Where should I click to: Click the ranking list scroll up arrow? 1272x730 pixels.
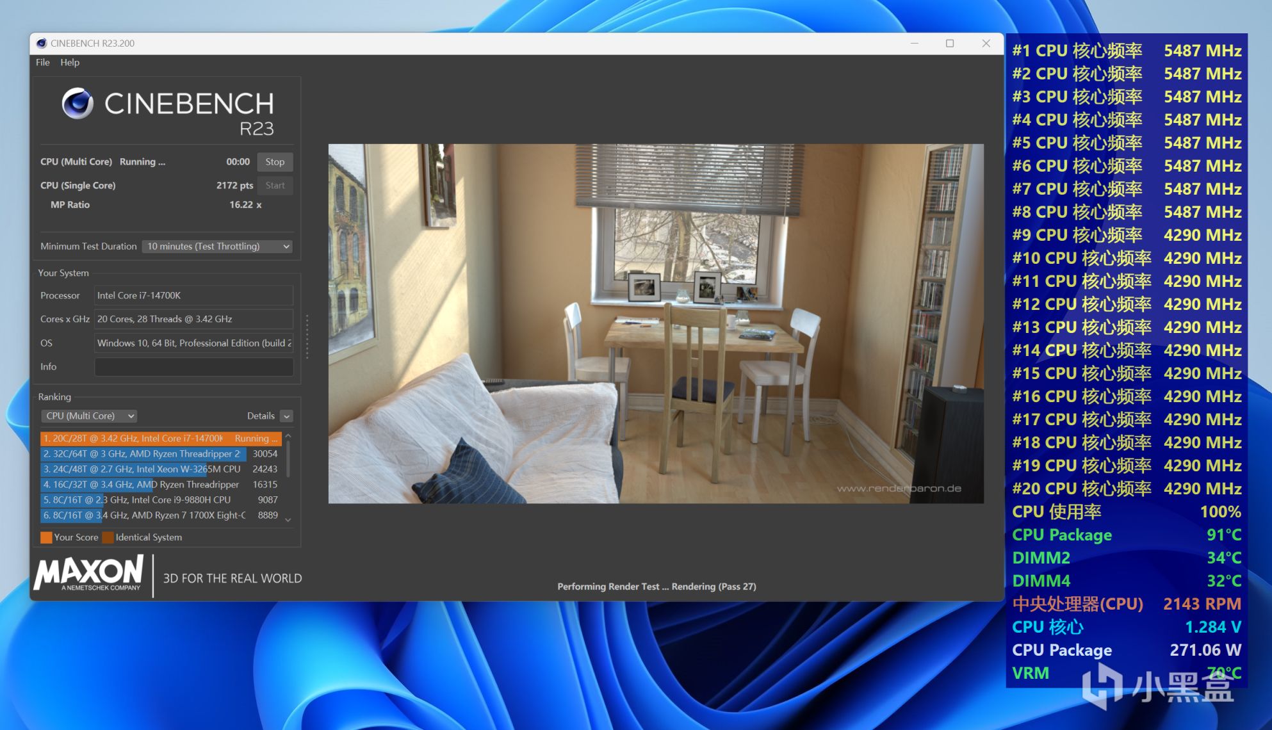point(288,436)
